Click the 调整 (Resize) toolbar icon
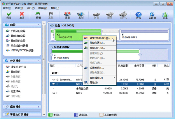 pyautogui.click(x=67, y=15)
